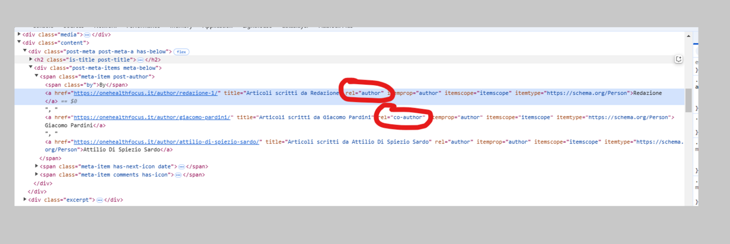Collapse the div class="content" node

19,43
